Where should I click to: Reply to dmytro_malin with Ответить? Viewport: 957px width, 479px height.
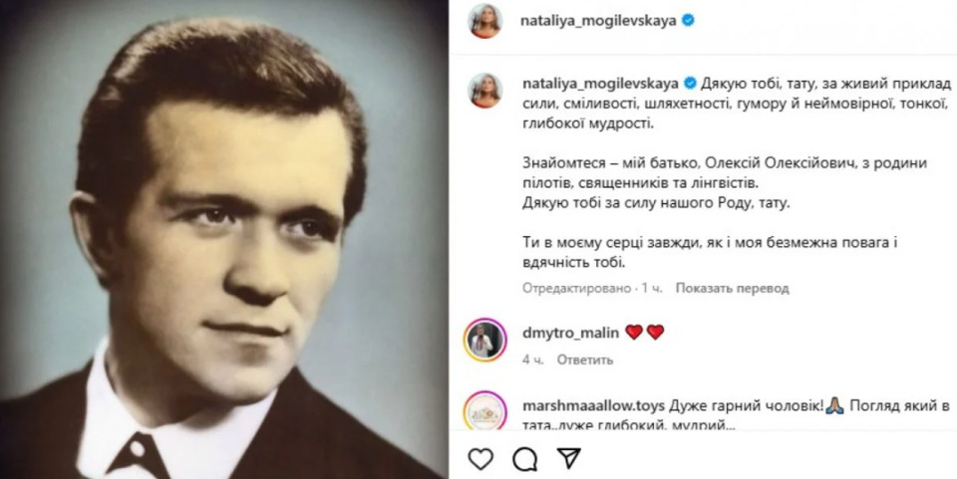[x=585, y=360]
